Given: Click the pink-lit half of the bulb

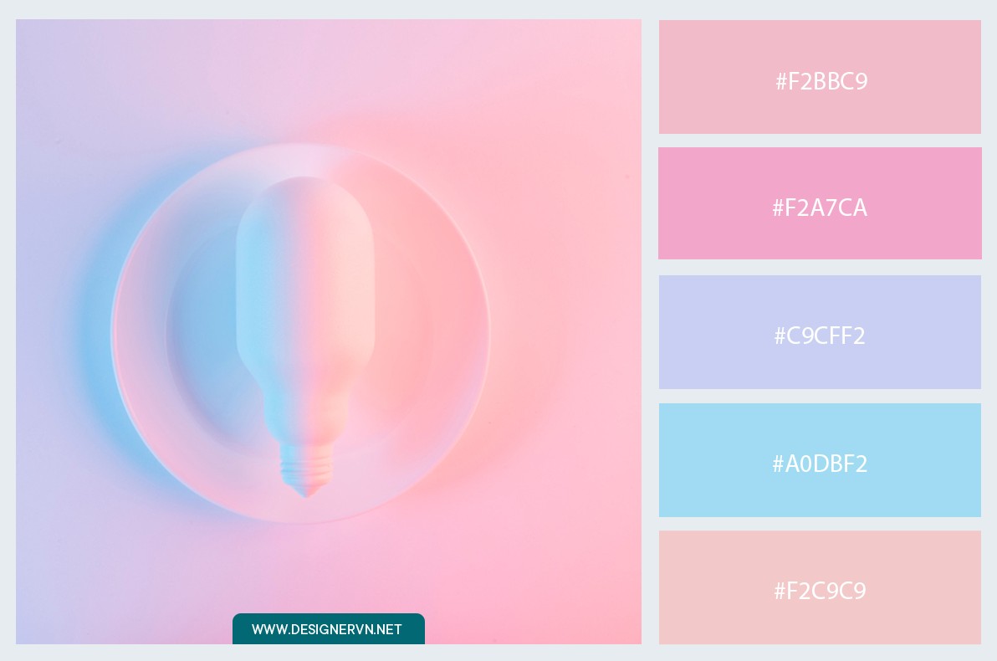Looking at the screenshot, I should tap(342, 305).
